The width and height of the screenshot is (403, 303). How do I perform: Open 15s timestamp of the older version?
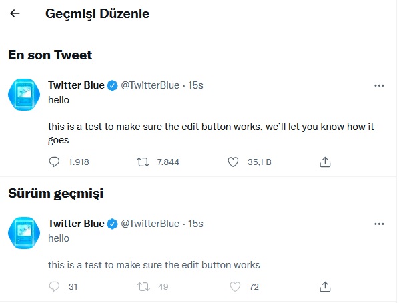tap(195, 224)
